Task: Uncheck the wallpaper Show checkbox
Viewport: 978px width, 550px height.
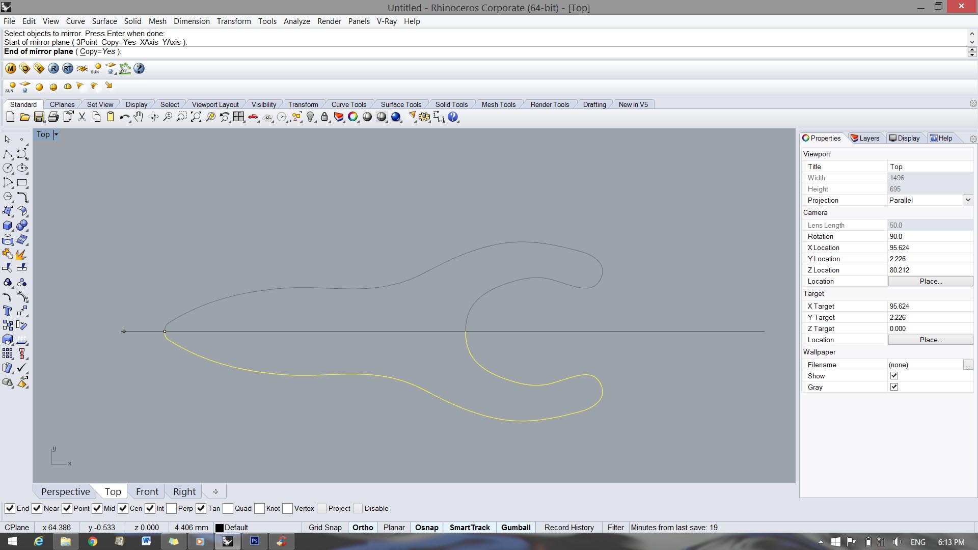Action: [x=894, y=376]
